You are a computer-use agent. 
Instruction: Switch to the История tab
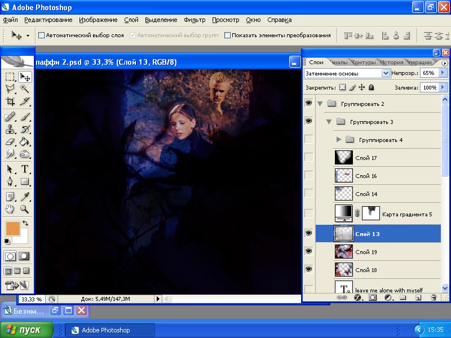coord(391,63)
